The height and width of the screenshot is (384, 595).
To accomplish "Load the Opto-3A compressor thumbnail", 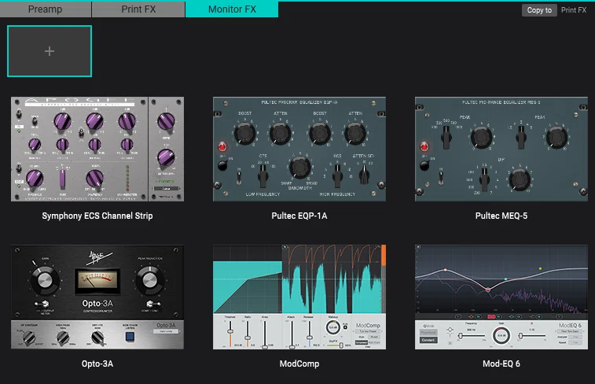I will pyautogui.click(x=97, y=297).
